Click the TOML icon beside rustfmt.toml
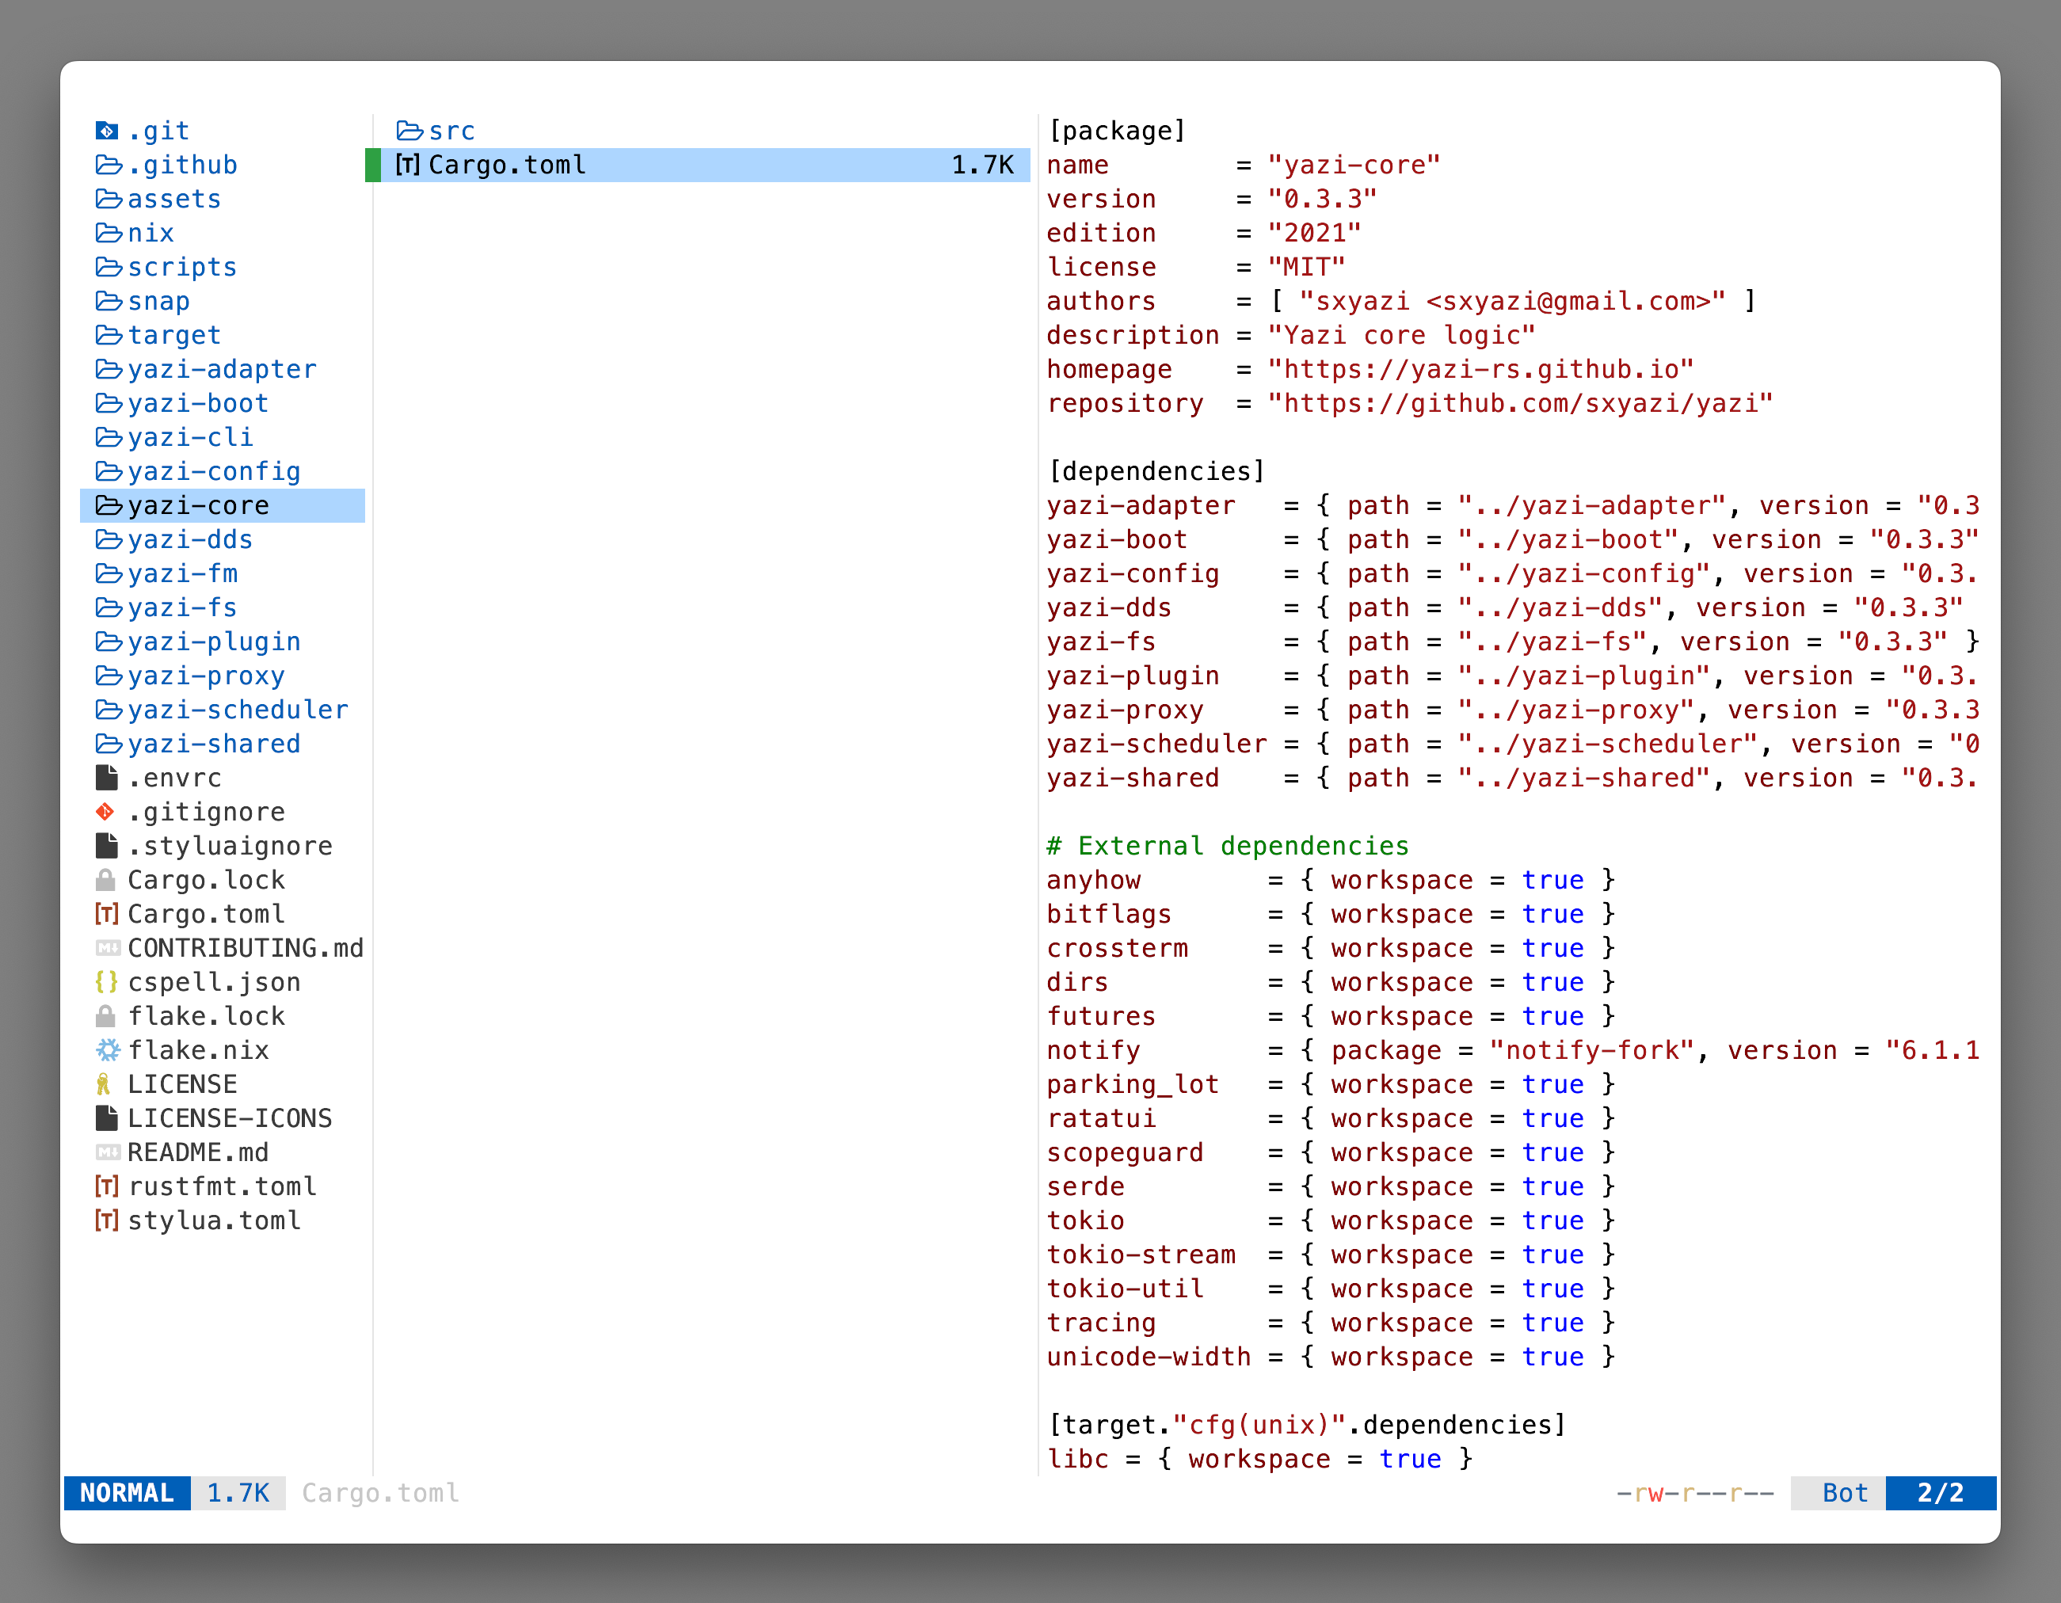Screen dimensions: 2061x1603 pos(107,1186)
